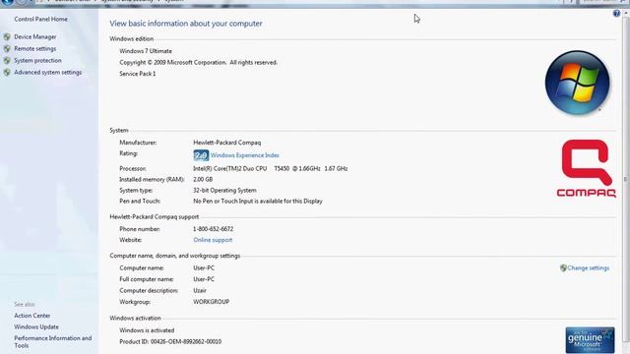Screen dimensions: 630x354
Task: Click the 2.9 rating score badge
Action: point(201,155)
